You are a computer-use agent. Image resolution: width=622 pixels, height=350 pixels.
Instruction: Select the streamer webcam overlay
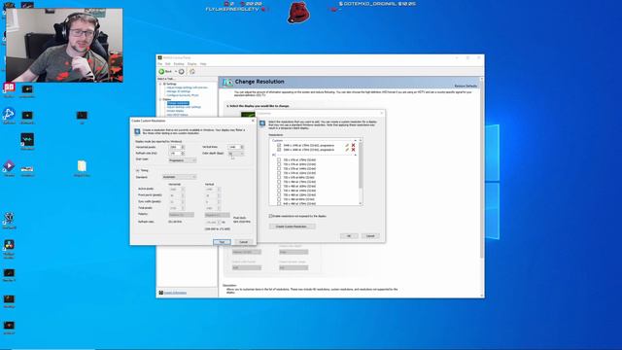[x=64, y=46]
